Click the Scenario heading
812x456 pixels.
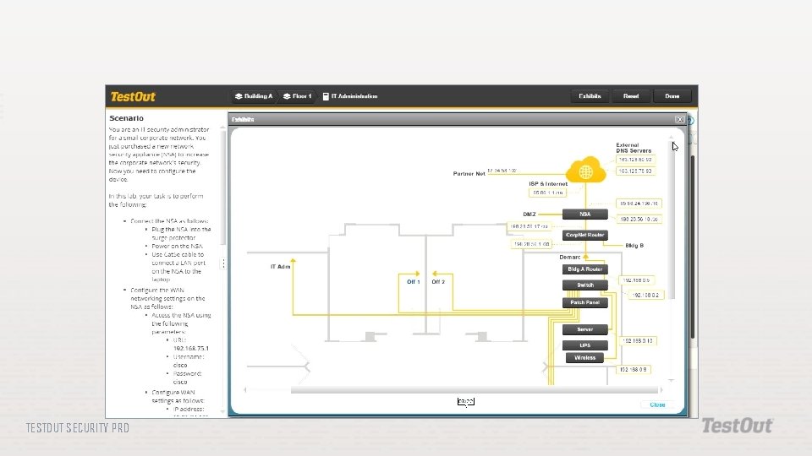tap(126, 118)
